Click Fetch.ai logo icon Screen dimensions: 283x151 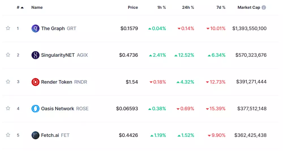pos(35,135)
